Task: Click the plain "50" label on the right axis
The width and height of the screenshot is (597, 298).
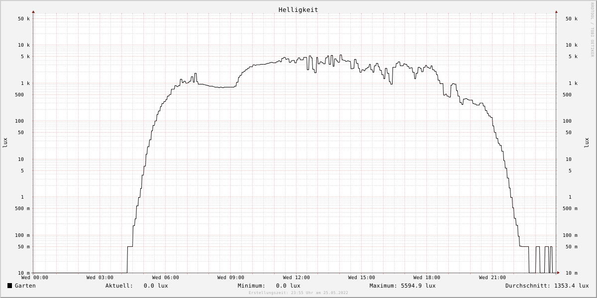Action: tap(569, 133)
